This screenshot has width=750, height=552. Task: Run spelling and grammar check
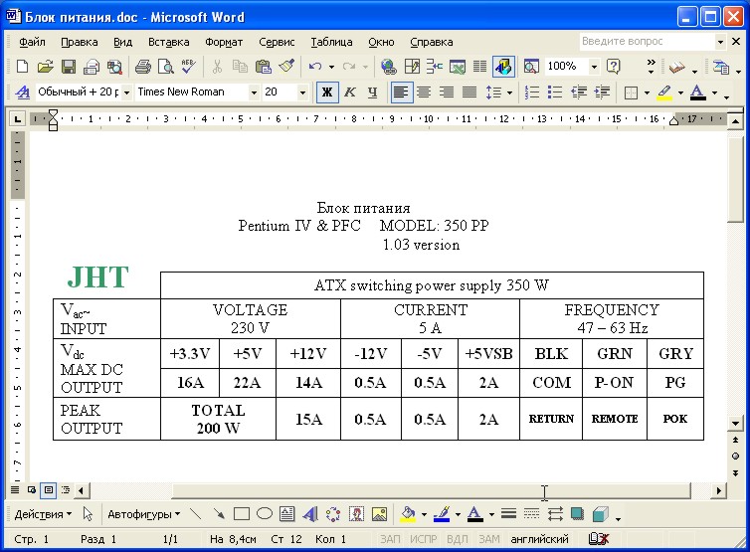(188, 66)
